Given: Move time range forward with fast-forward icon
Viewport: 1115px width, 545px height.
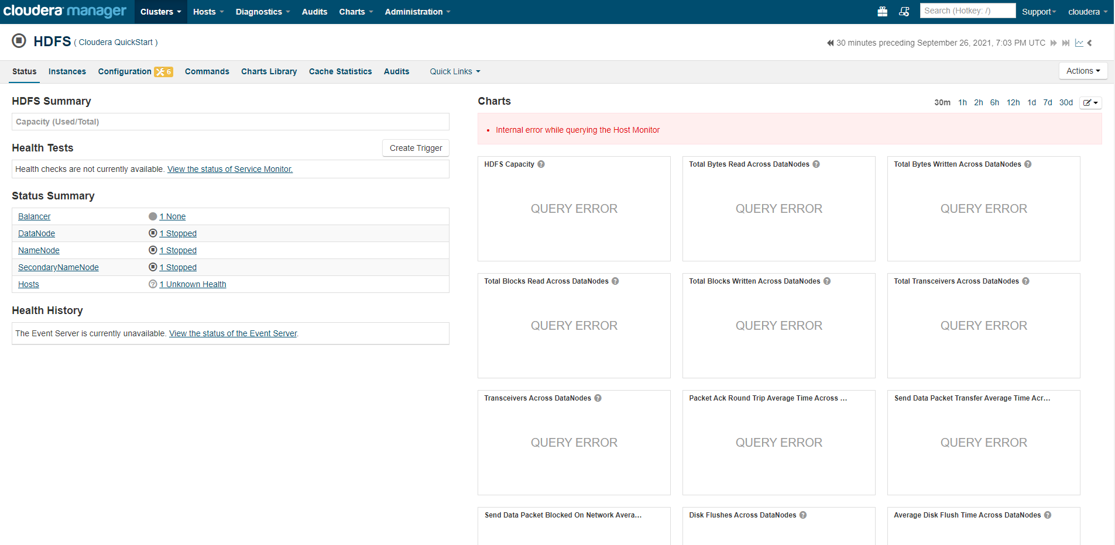Looking at the screenshot, I should [1054, 43].
